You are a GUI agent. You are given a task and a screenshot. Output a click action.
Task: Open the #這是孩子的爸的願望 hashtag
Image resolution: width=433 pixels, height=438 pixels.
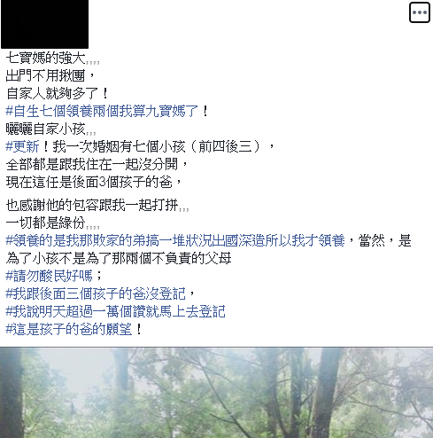point(69,329)
